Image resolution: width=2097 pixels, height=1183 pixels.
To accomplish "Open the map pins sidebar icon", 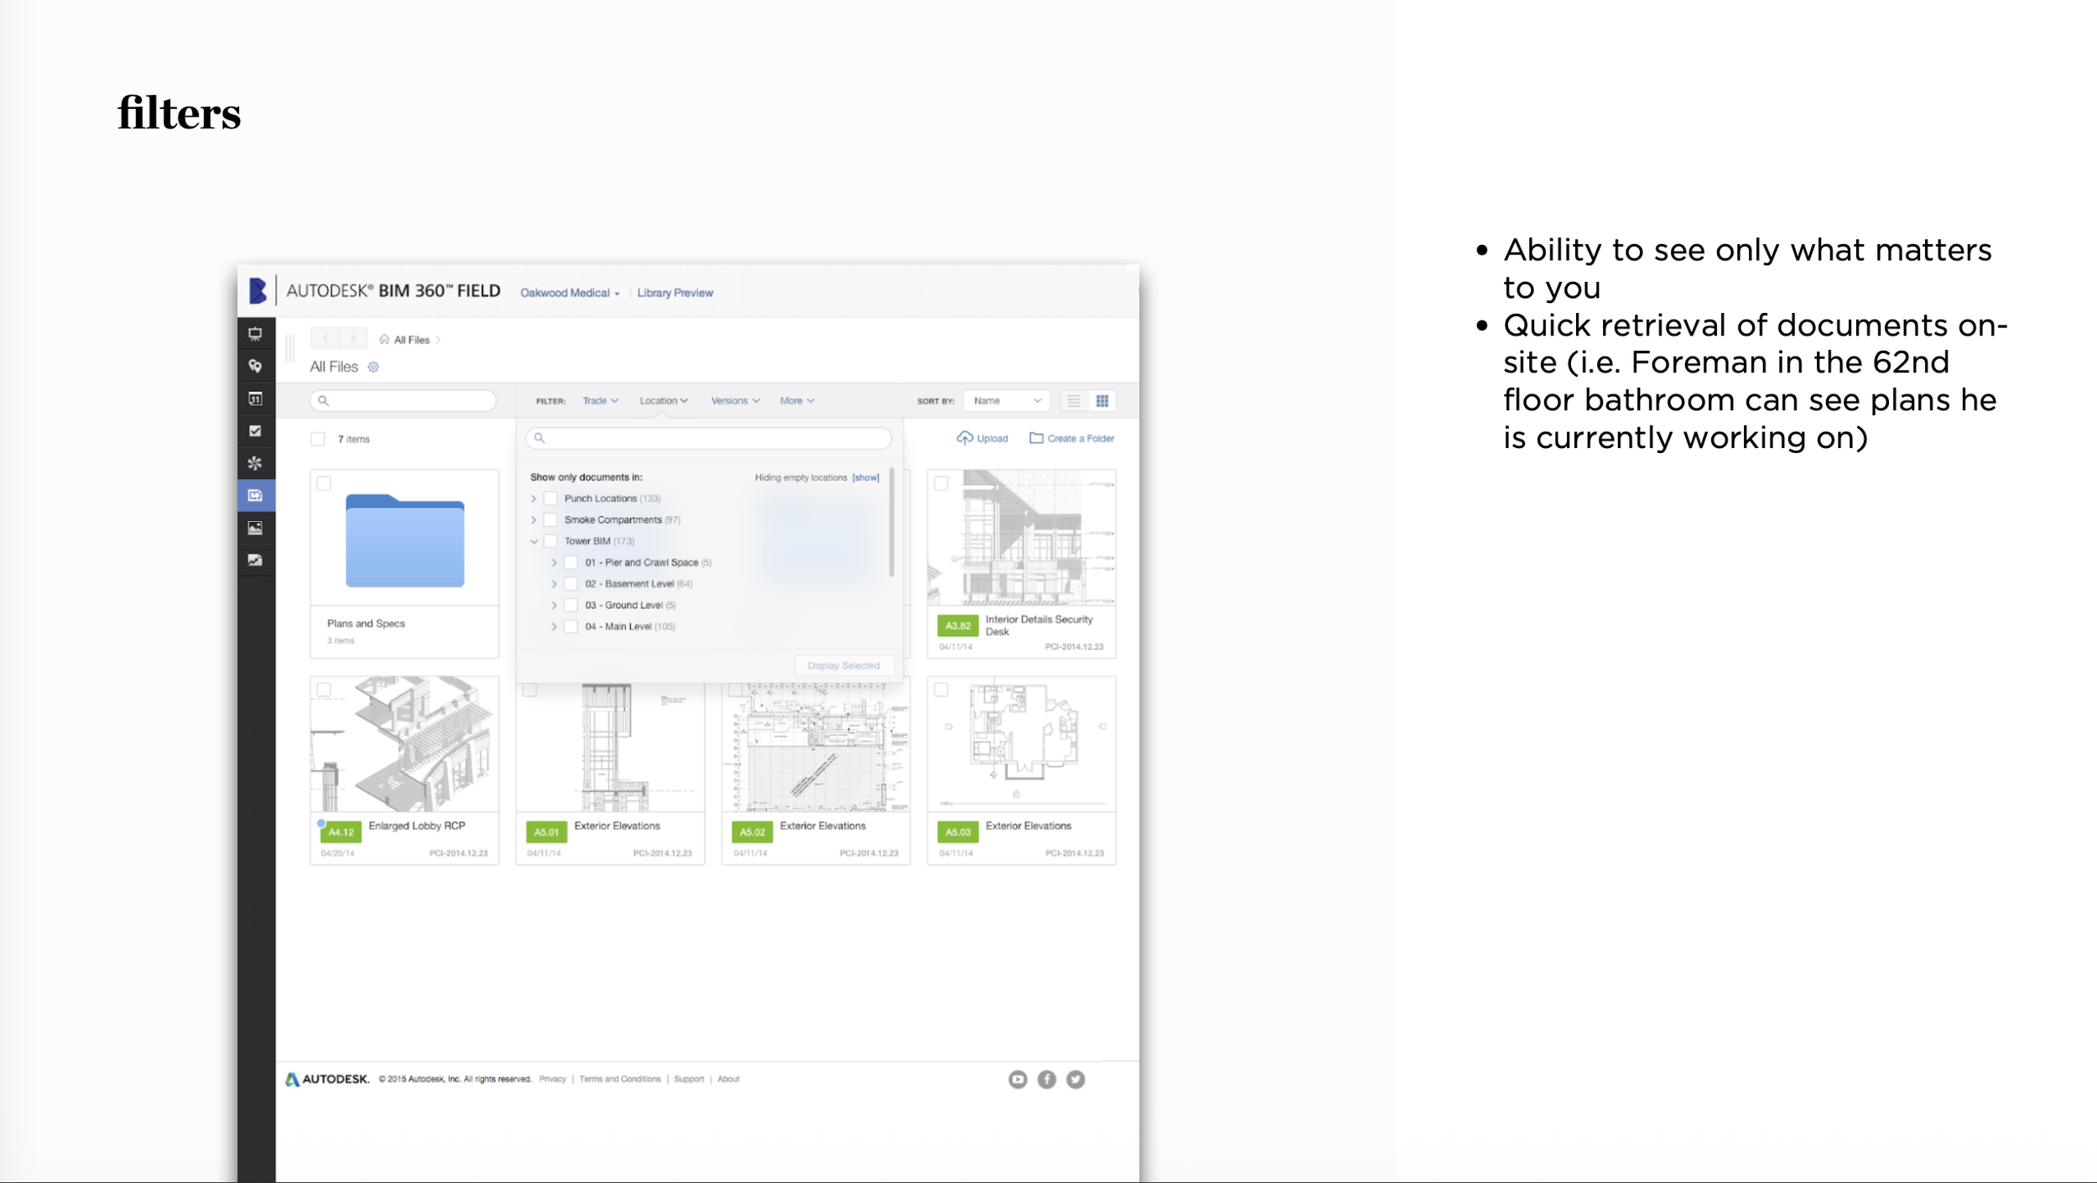I will tap(255, 366).
